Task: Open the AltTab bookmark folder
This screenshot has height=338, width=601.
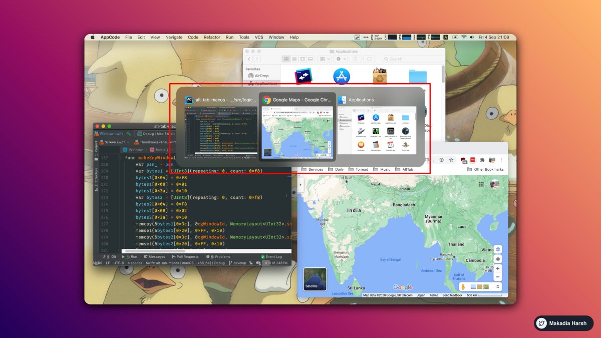Action: pos(404,169)
